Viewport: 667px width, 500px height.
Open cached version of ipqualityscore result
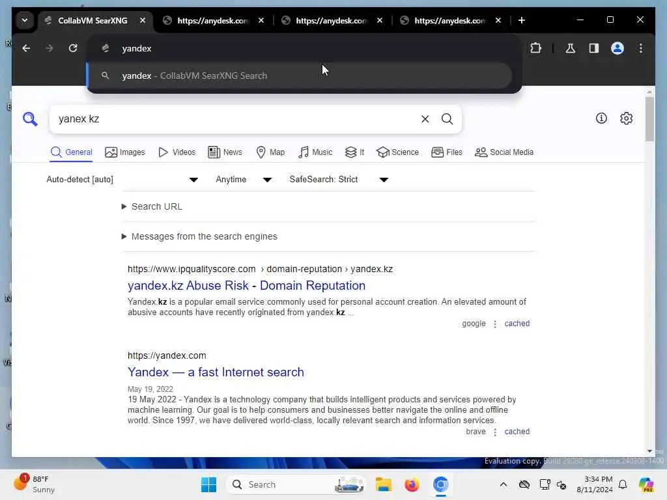517,324
